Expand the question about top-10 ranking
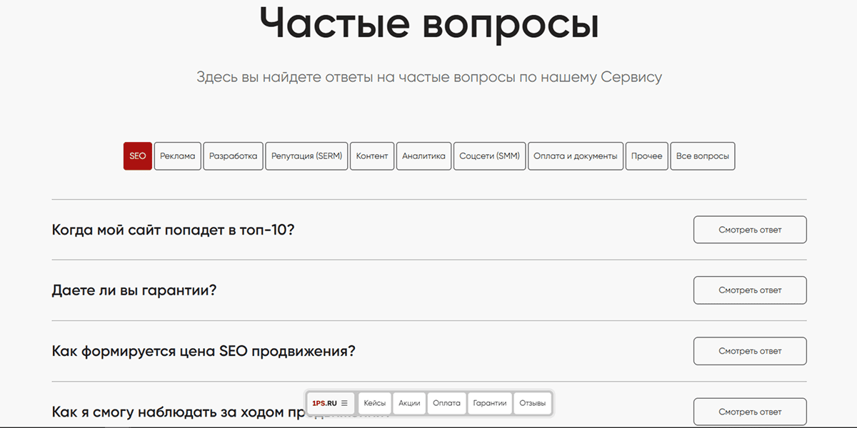The width and height of the screenshot is (857, 428). [174, 230]
